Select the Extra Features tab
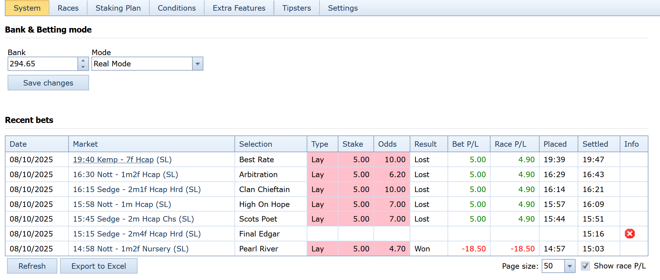This screenshot has width=660, height=280. [x=239, y=8]
